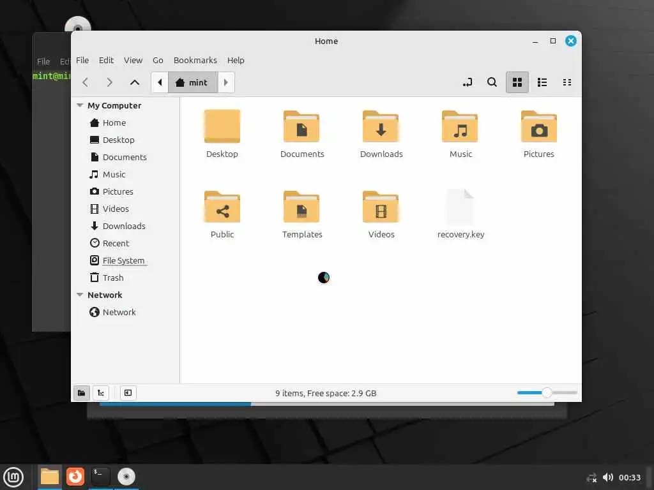
Task: Click the path bar left scroll arrow
Action: [x=160, y=82]
